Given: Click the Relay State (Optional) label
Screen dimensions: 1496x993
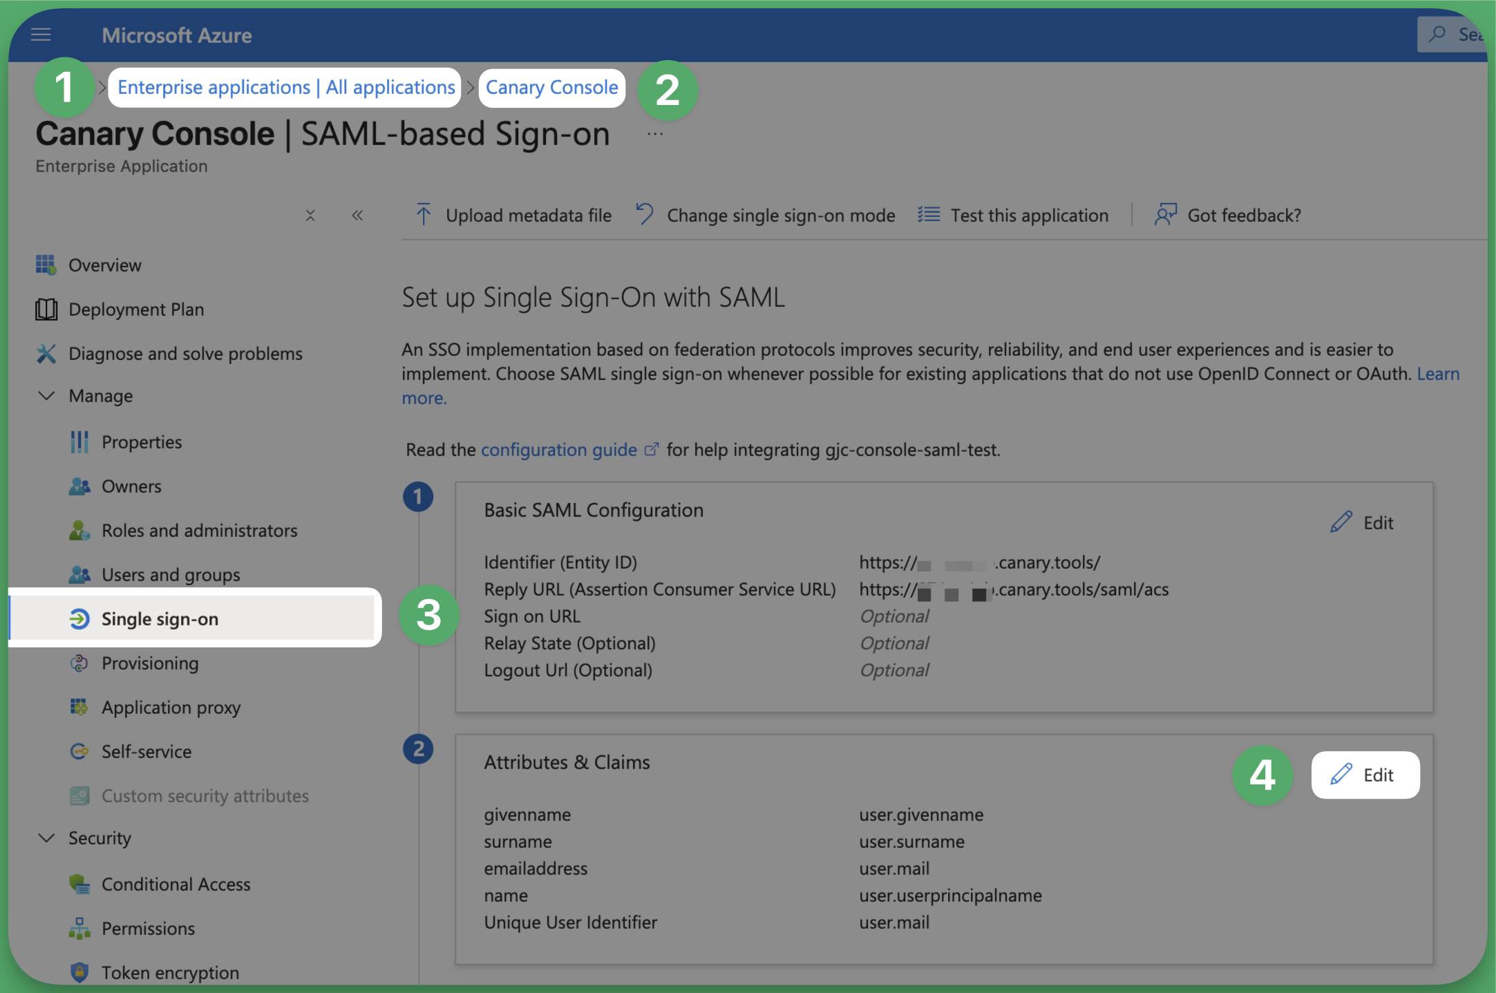Looking at the screenshot, I should (x=569, y=643).
